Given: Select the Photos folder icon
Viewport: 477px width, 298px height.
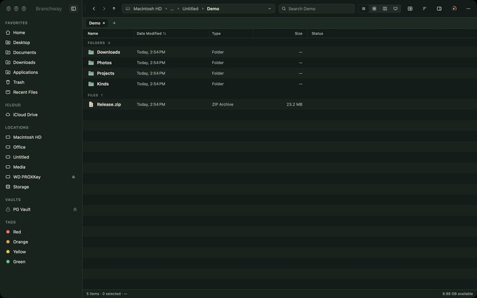Looking at the screenshot, I should [x=91, y=62].
